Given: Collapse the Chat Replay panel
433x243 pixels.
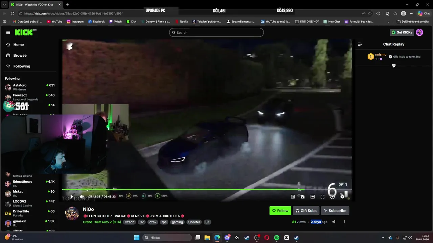Looking at the screenshot, I should 360,44.
